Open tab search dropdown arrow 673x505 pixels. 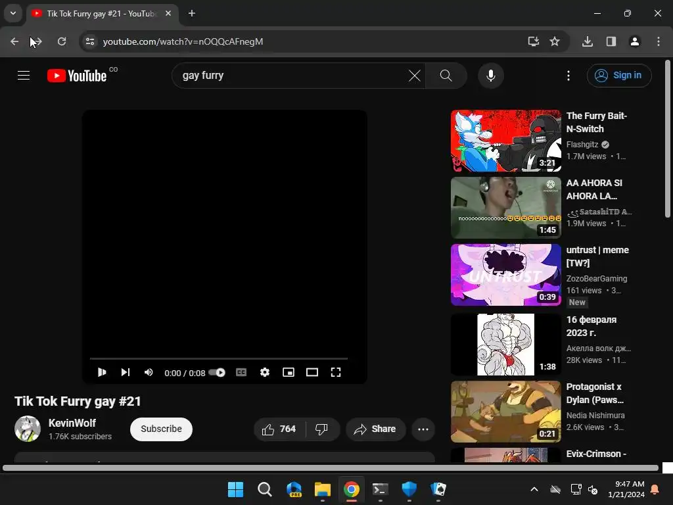coord(13,13)
